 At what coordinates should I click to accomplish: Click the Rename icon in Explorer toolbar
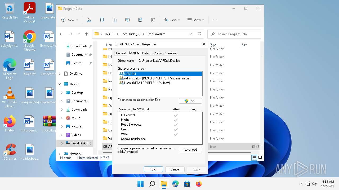[127, 20]
